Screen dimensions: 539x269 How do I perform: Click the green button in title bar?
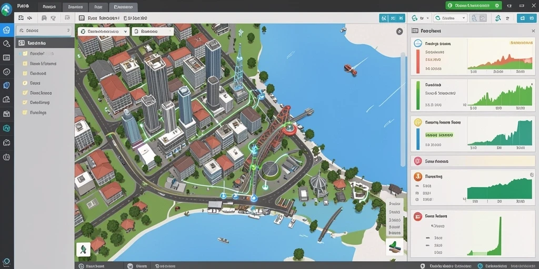coord(474,5)
